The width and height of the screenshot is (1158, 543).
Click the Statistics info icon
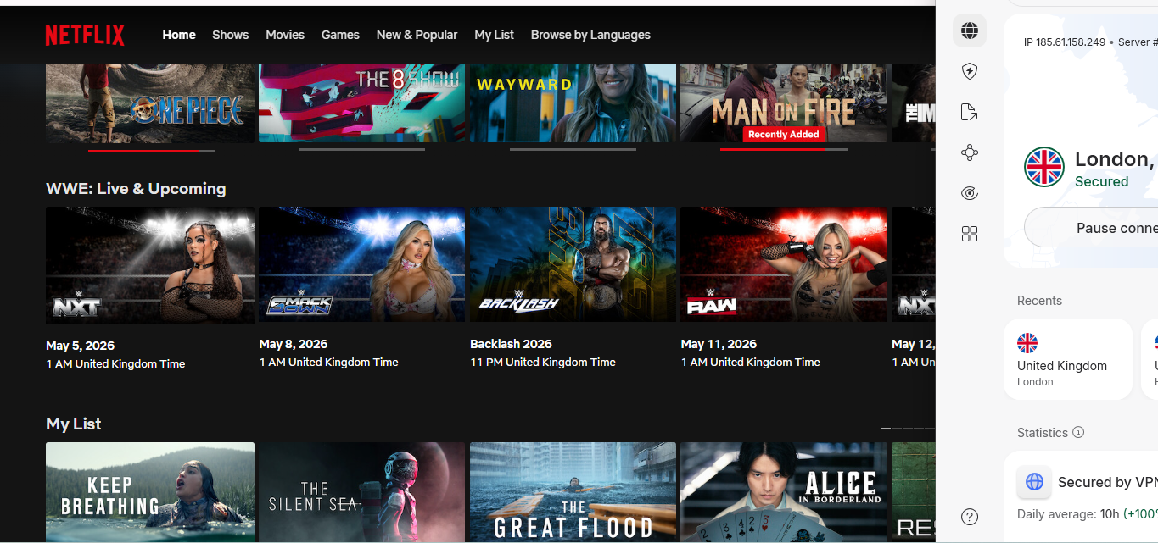click(1078, 432)
